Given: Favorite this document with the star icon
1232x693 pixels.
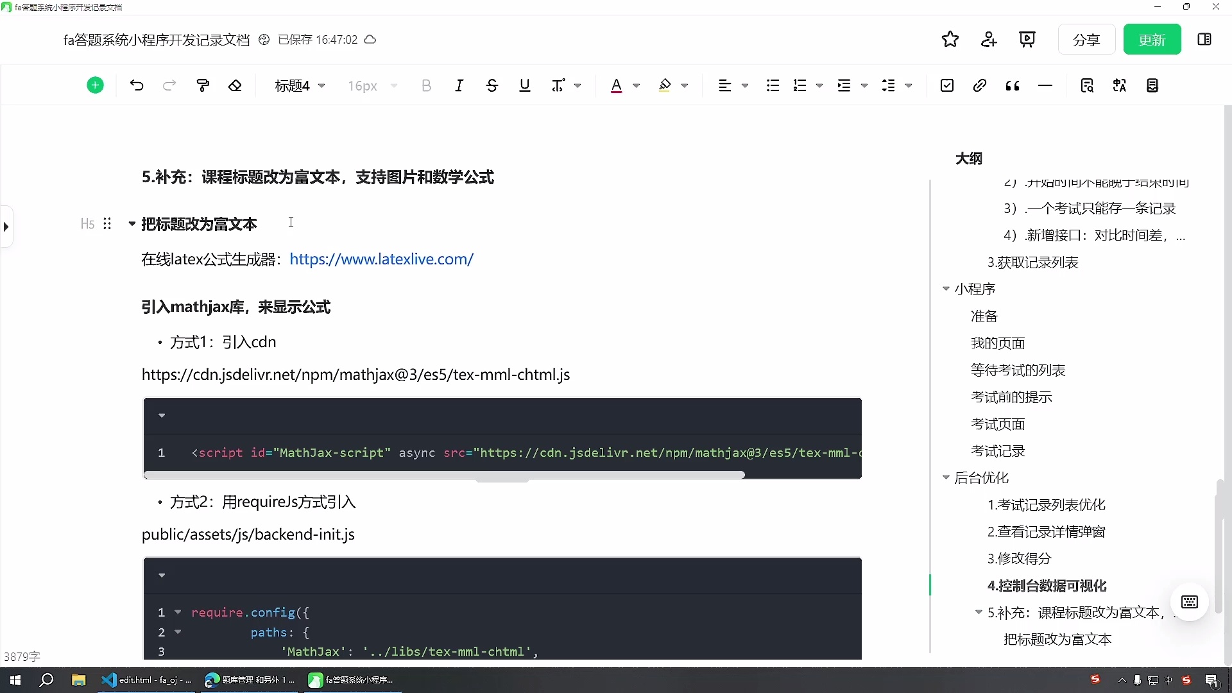Looking at the screenshot, I should [950, 40].
